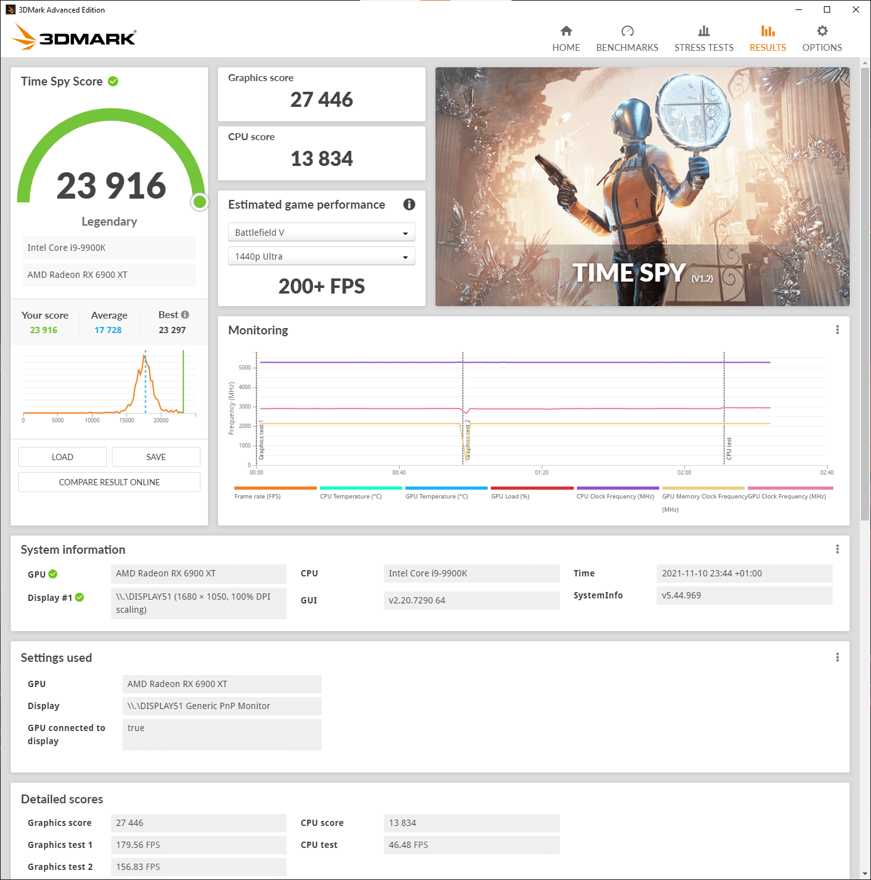This screenshot has width=871, height=880.
Task: Click the info icon on Estimated game performance
Action: coord(409,204)
